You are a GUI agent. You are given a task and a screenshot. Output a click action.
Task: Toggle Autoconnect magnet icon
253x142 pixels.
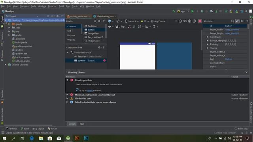(117, 27)
